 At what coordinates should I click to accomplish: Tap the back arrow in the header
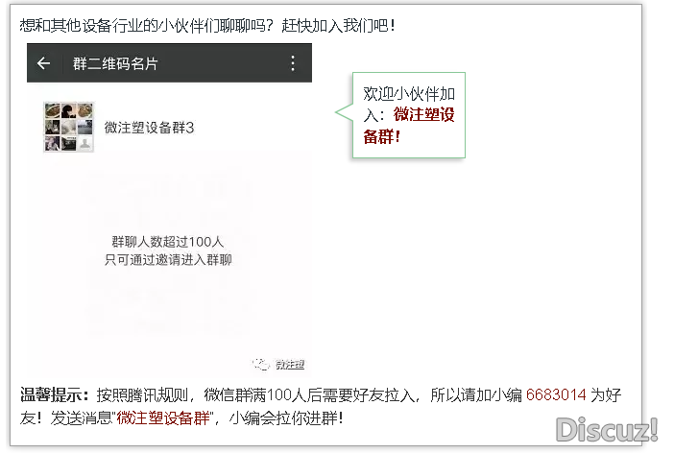click(44, 63)
